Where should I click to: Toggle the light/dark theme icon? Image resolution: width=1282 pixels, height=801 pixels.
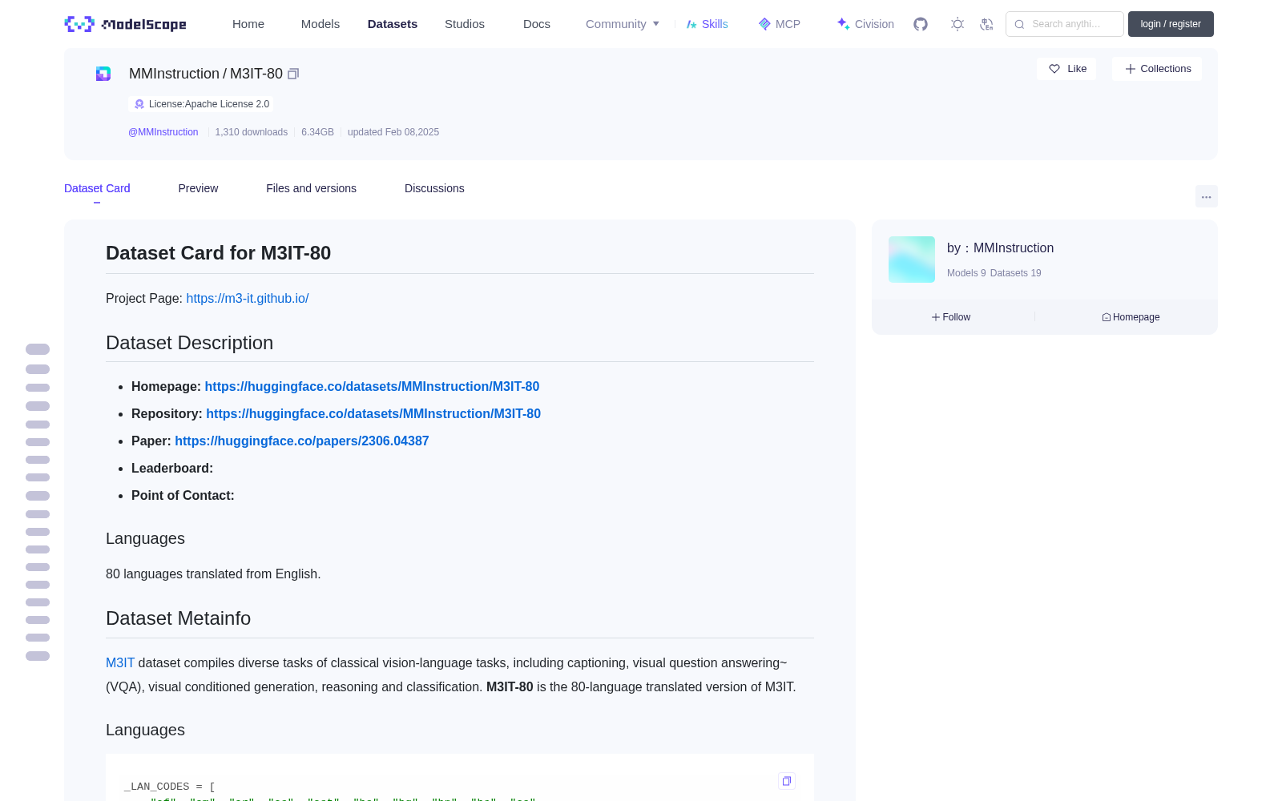click(x=957, y=24)
